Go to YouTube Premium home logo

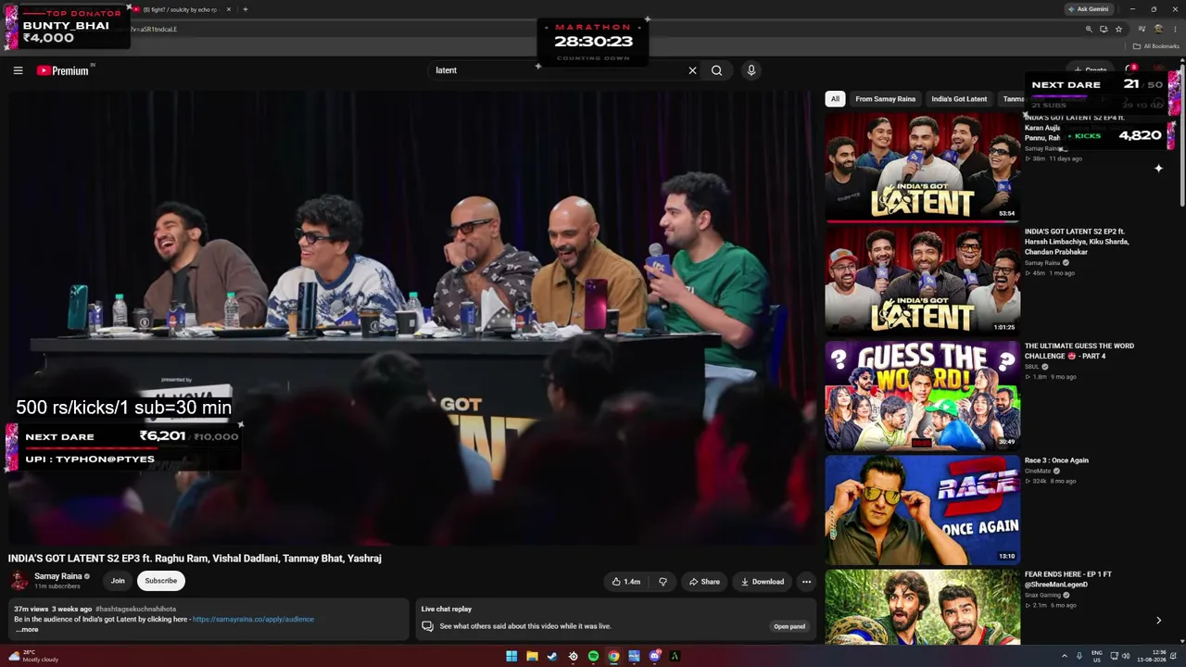coord(65,70)
